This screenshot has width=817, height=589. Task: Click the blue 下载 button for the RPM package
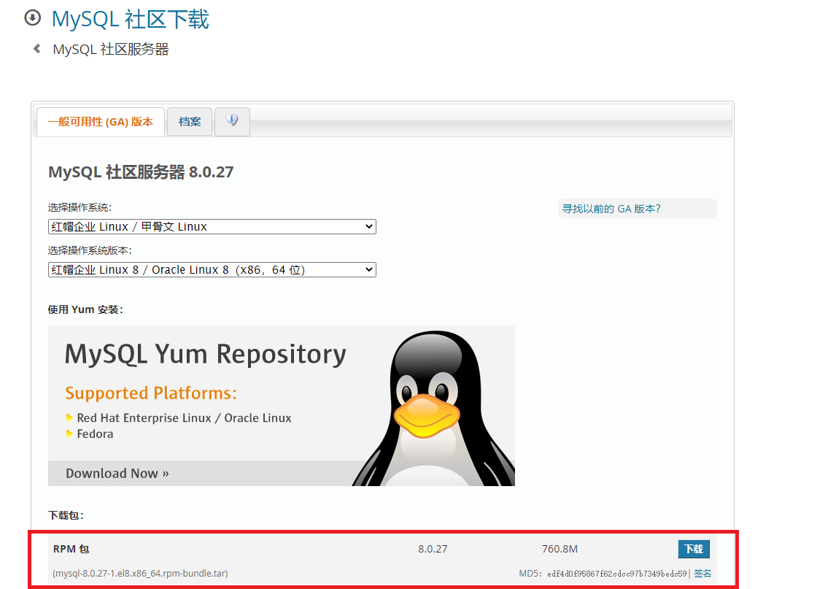694,549
